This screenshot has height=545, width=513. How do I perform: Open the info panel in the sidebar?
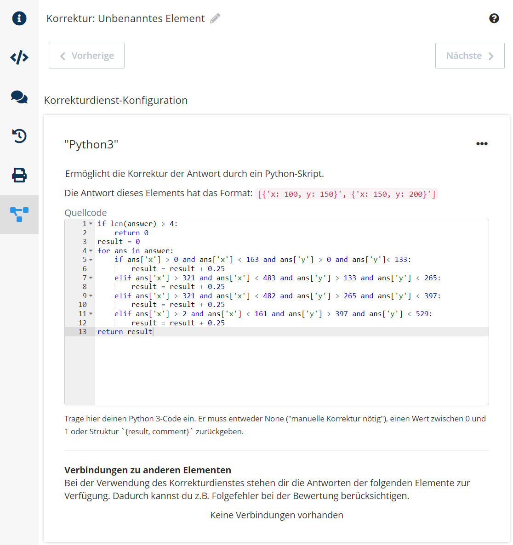pos(19,18)
